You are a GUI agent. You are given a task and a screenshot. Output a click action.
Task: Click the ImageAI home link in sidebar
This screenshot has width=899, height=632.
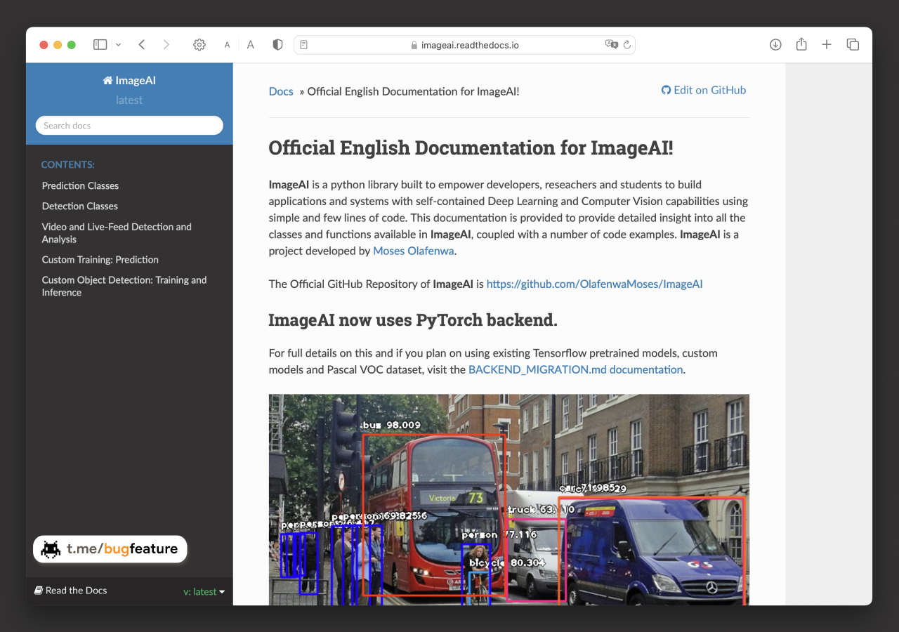[x=129, y=80]
